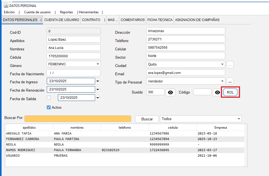Open the Reportes menu

(66, 12)
